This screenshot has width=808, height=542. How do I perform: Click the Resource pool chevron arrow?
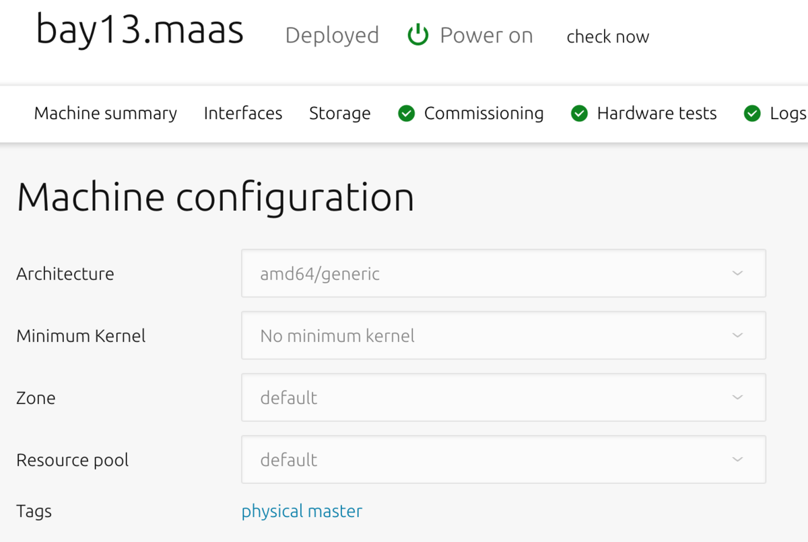tap(737, 459)
